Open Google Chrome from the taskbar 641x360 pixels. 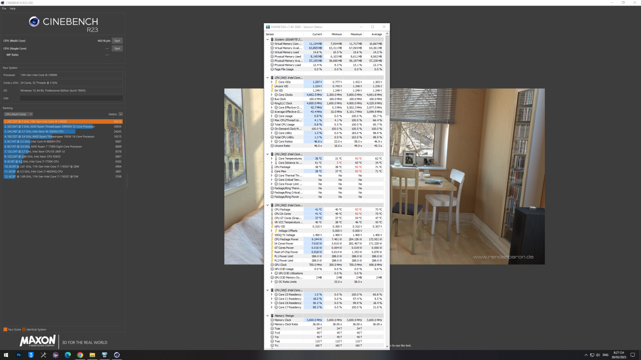point(80,355)
